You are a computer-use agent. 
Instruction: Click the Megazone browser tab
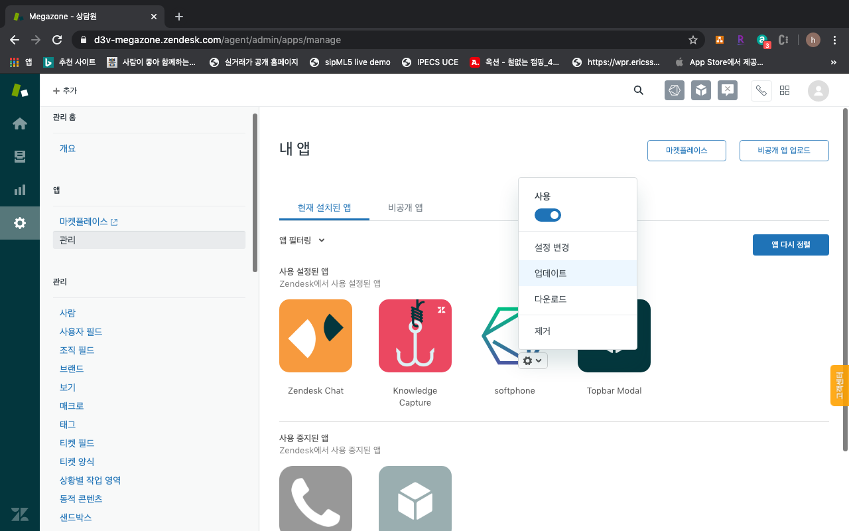coord(86,17)
